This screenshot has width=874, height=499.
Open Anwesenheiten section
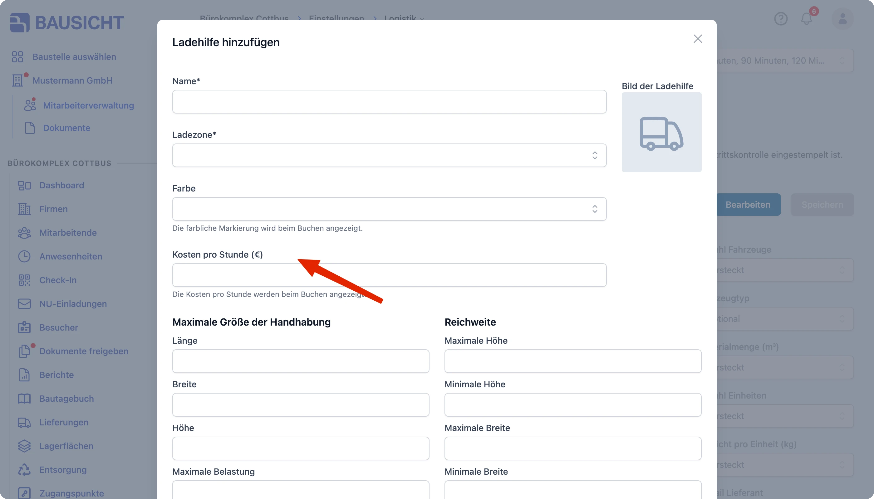click(x=71, y=256)
